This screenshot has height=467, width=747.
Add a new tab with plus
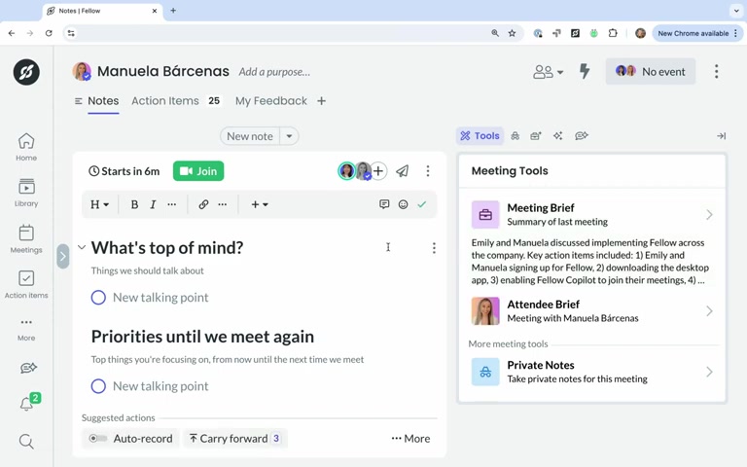click(322, 101)
